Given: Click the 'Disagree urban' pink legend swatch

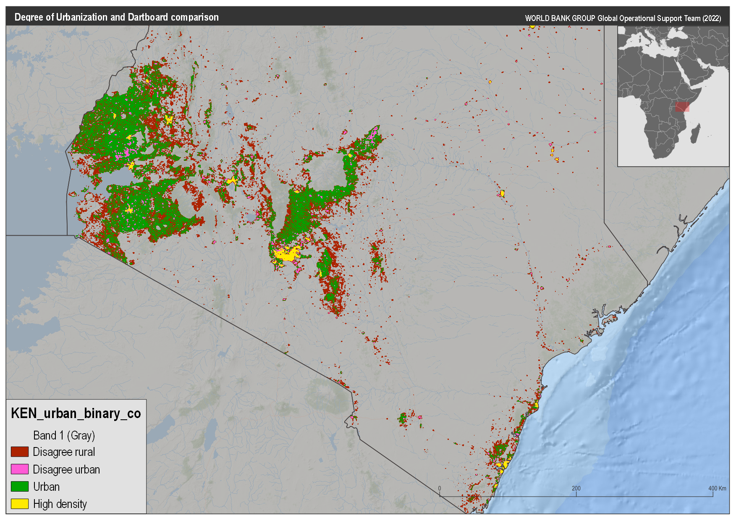Looking at the screenshot, I should pos(19,470).
